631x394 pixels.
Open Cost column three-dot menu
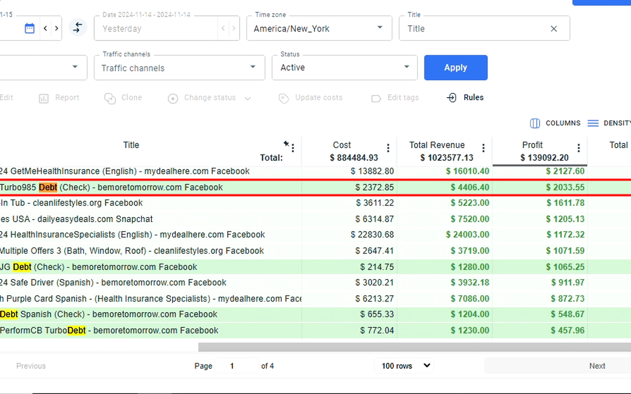click(x=388, y=148)
